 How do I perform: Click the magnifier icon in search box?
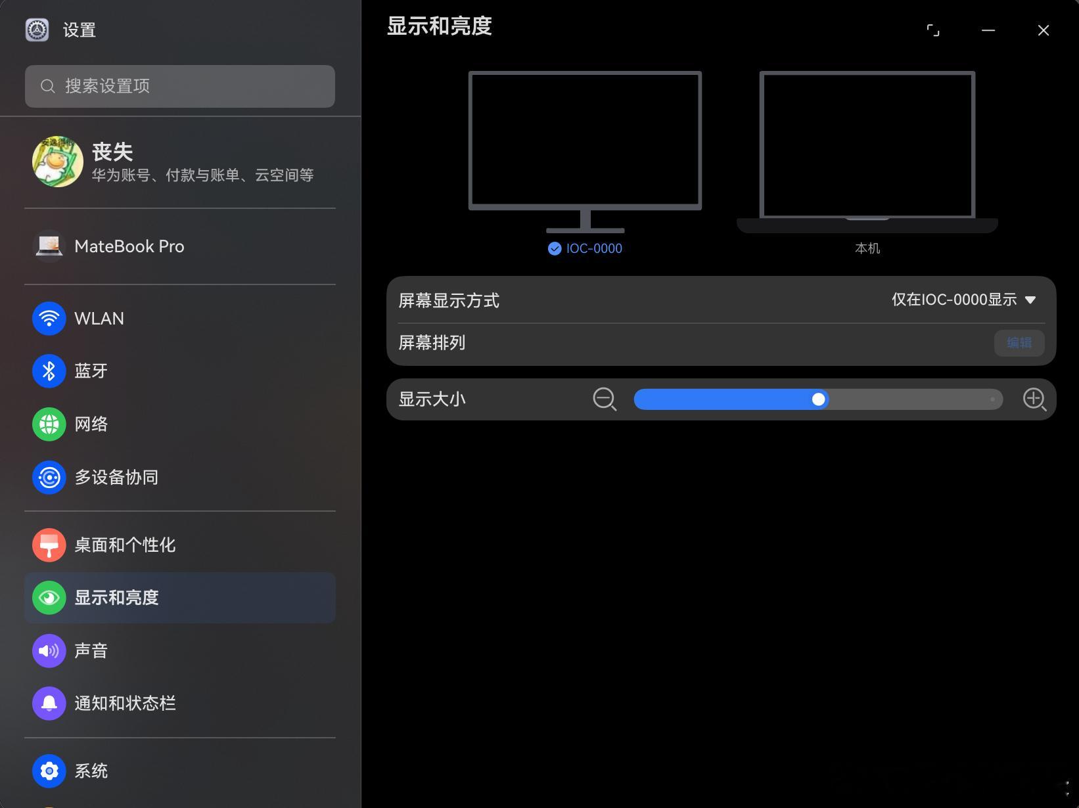[x=48, y=86]
